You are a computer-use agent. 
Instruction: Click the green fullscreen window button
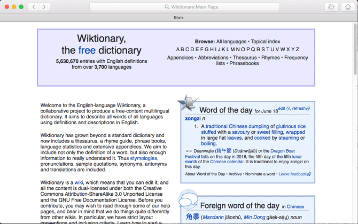(x=21, y=7)
